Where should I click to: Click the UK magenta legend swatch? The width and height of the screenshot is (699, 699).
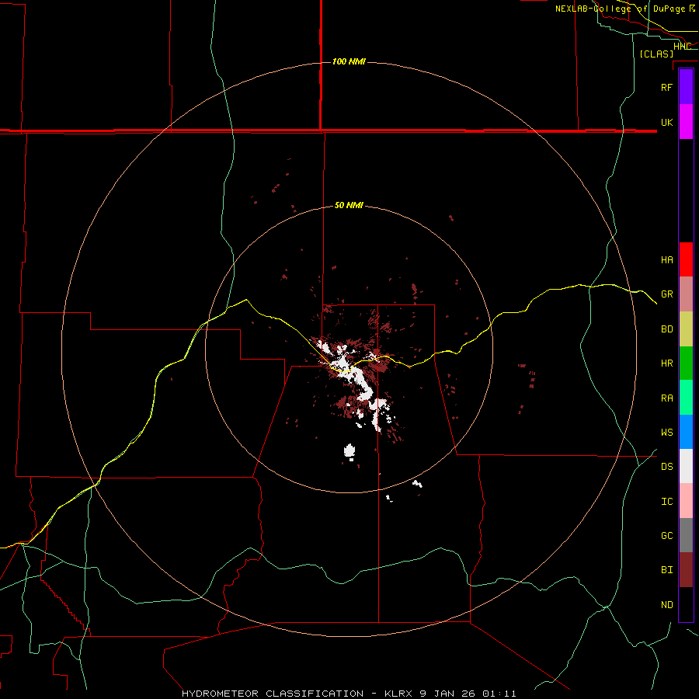[686, 122]
